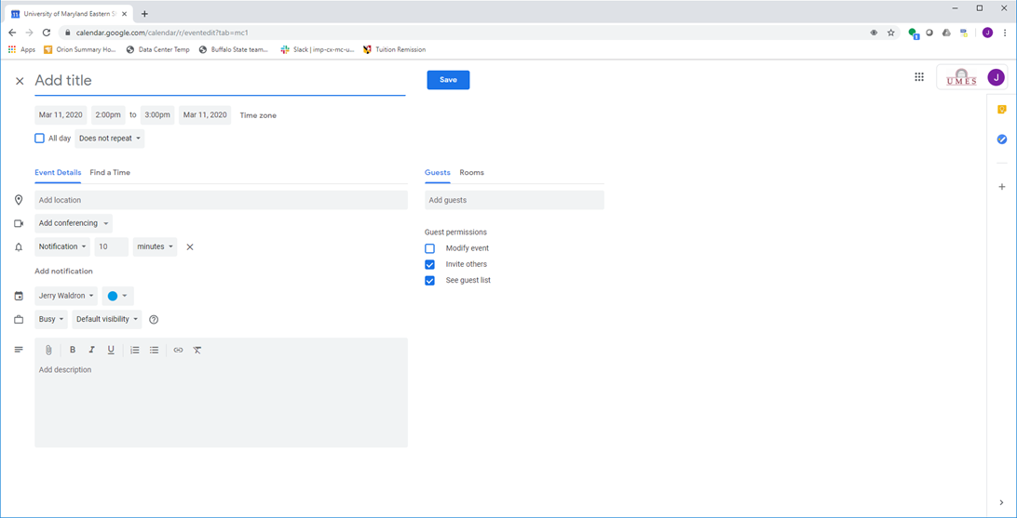Open the Apps bookmark shortcut
The image size is (1017, 518).
click(x=21, y=49)
